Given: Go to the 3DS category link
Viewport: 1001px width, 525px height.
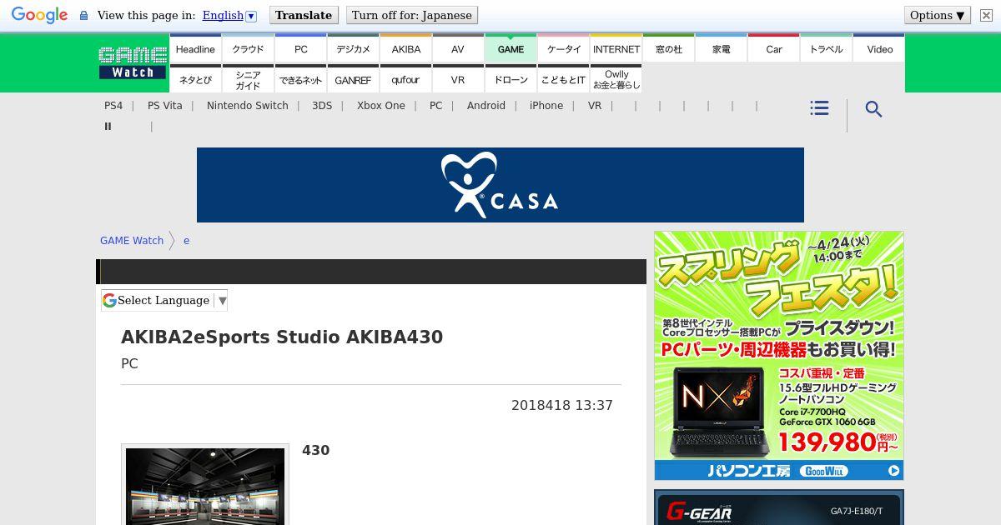Looking at the screenshot, I should pyautogui.click(x=322, y=106).
